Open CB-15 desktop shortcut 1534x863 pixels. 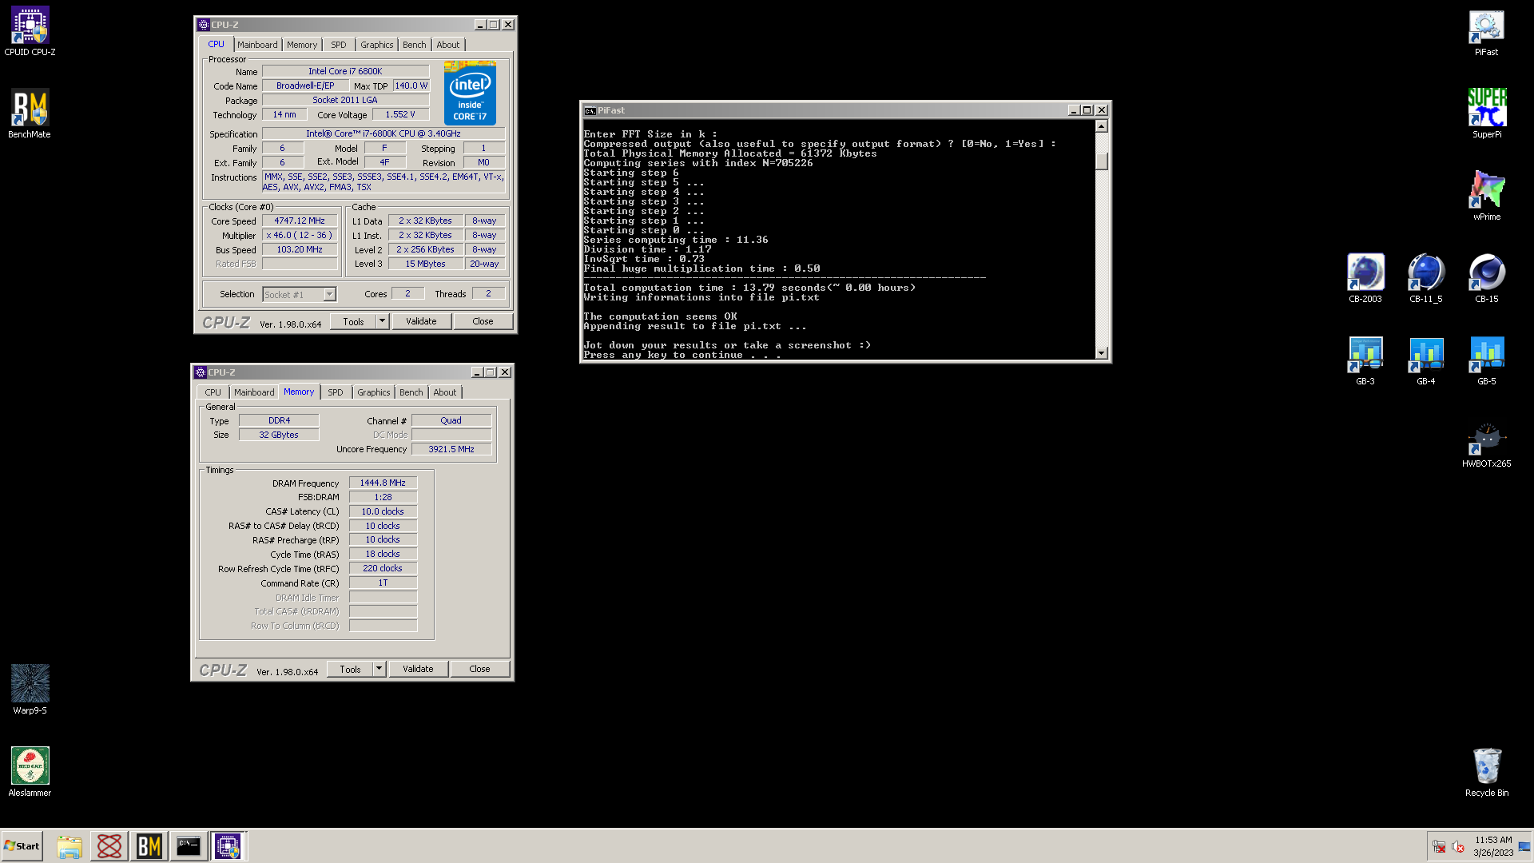(x=1486, y=278)
